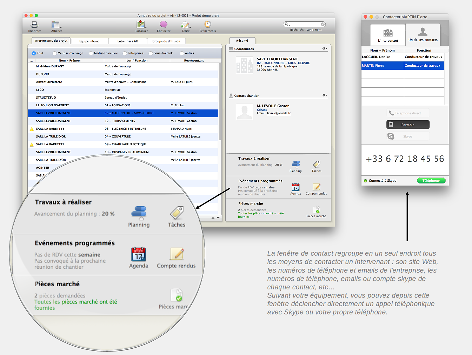Open the small Planning icon in the Résumé panel
This screenshot has width=472, height=355.
(x=296, y=164)
